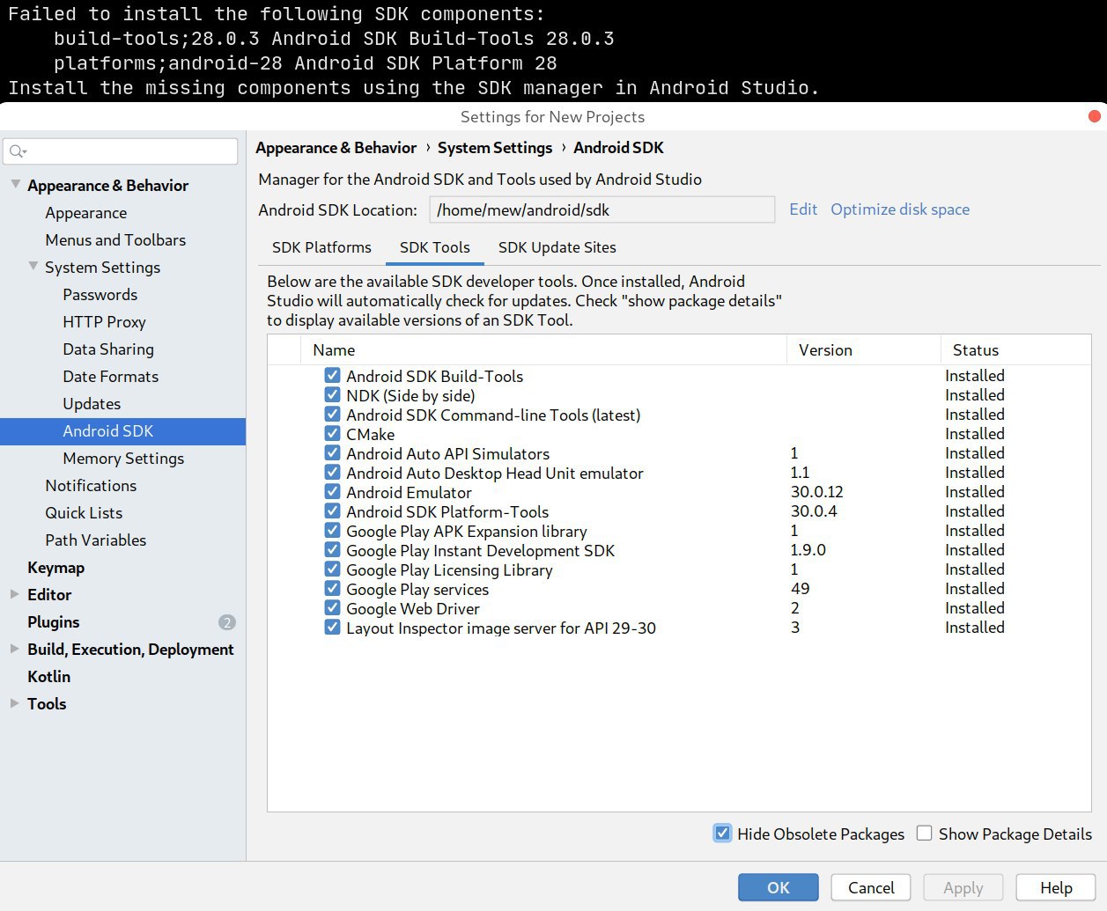
Task: Click the Edit link for SDK location
Action: [803, 209]
